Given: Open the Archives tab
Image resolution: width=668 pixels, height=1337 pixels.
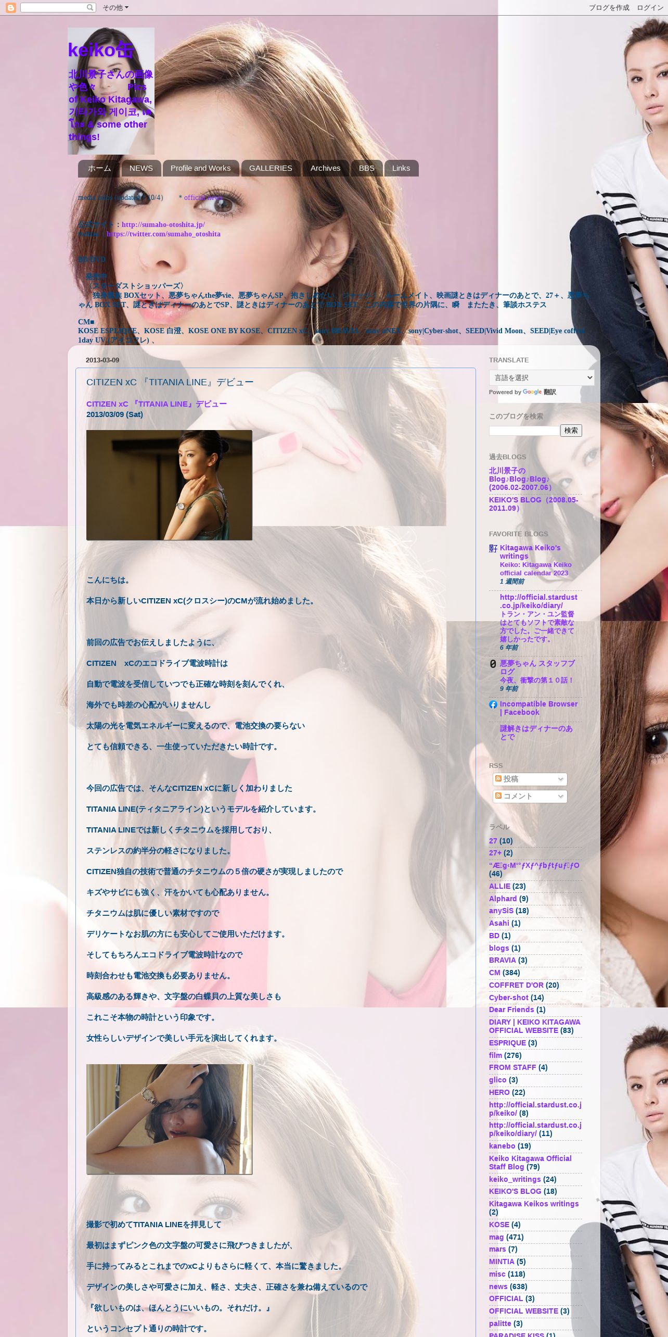Looking at the screenshot, I should point(325,168).
